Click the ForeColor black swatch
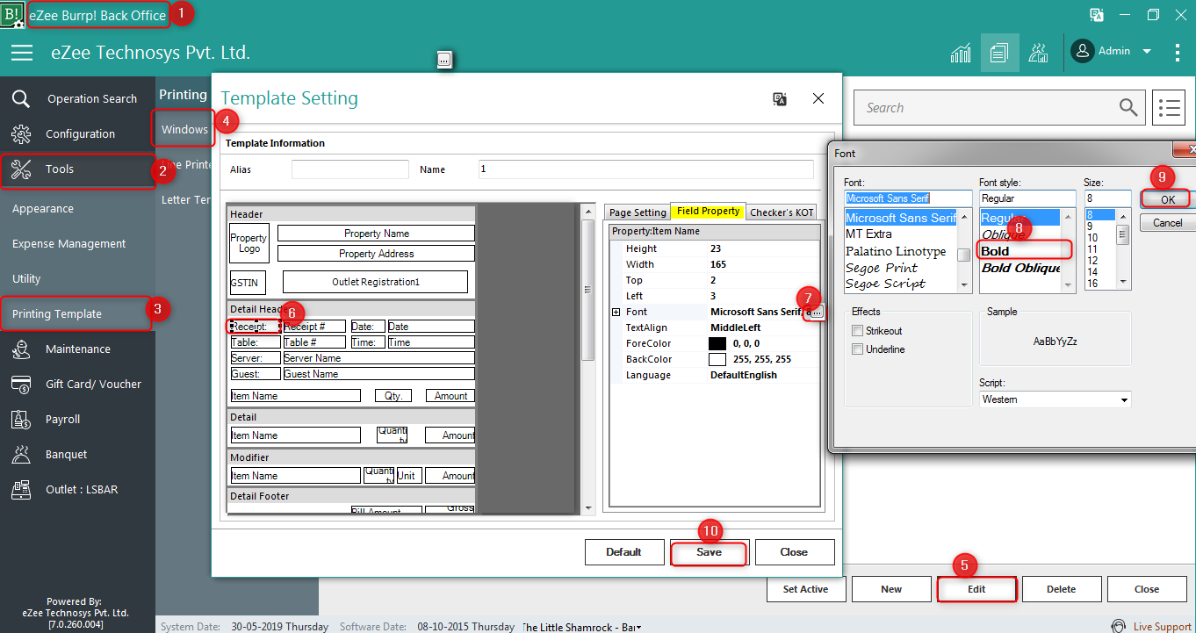1196x633 pixels. (x=717, y=344)
